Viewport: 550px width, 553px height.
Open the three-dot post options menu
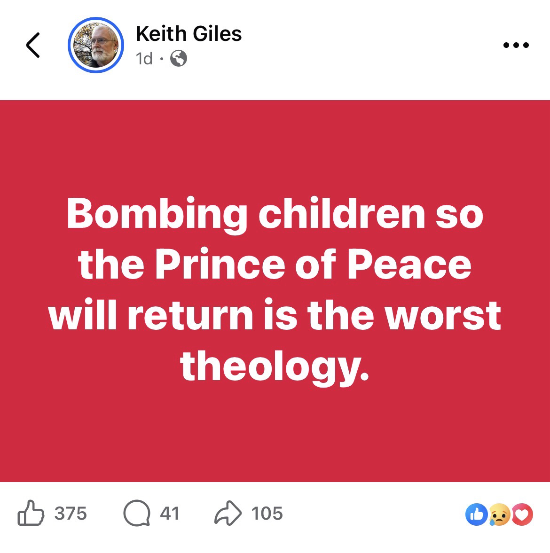point(516,46)
